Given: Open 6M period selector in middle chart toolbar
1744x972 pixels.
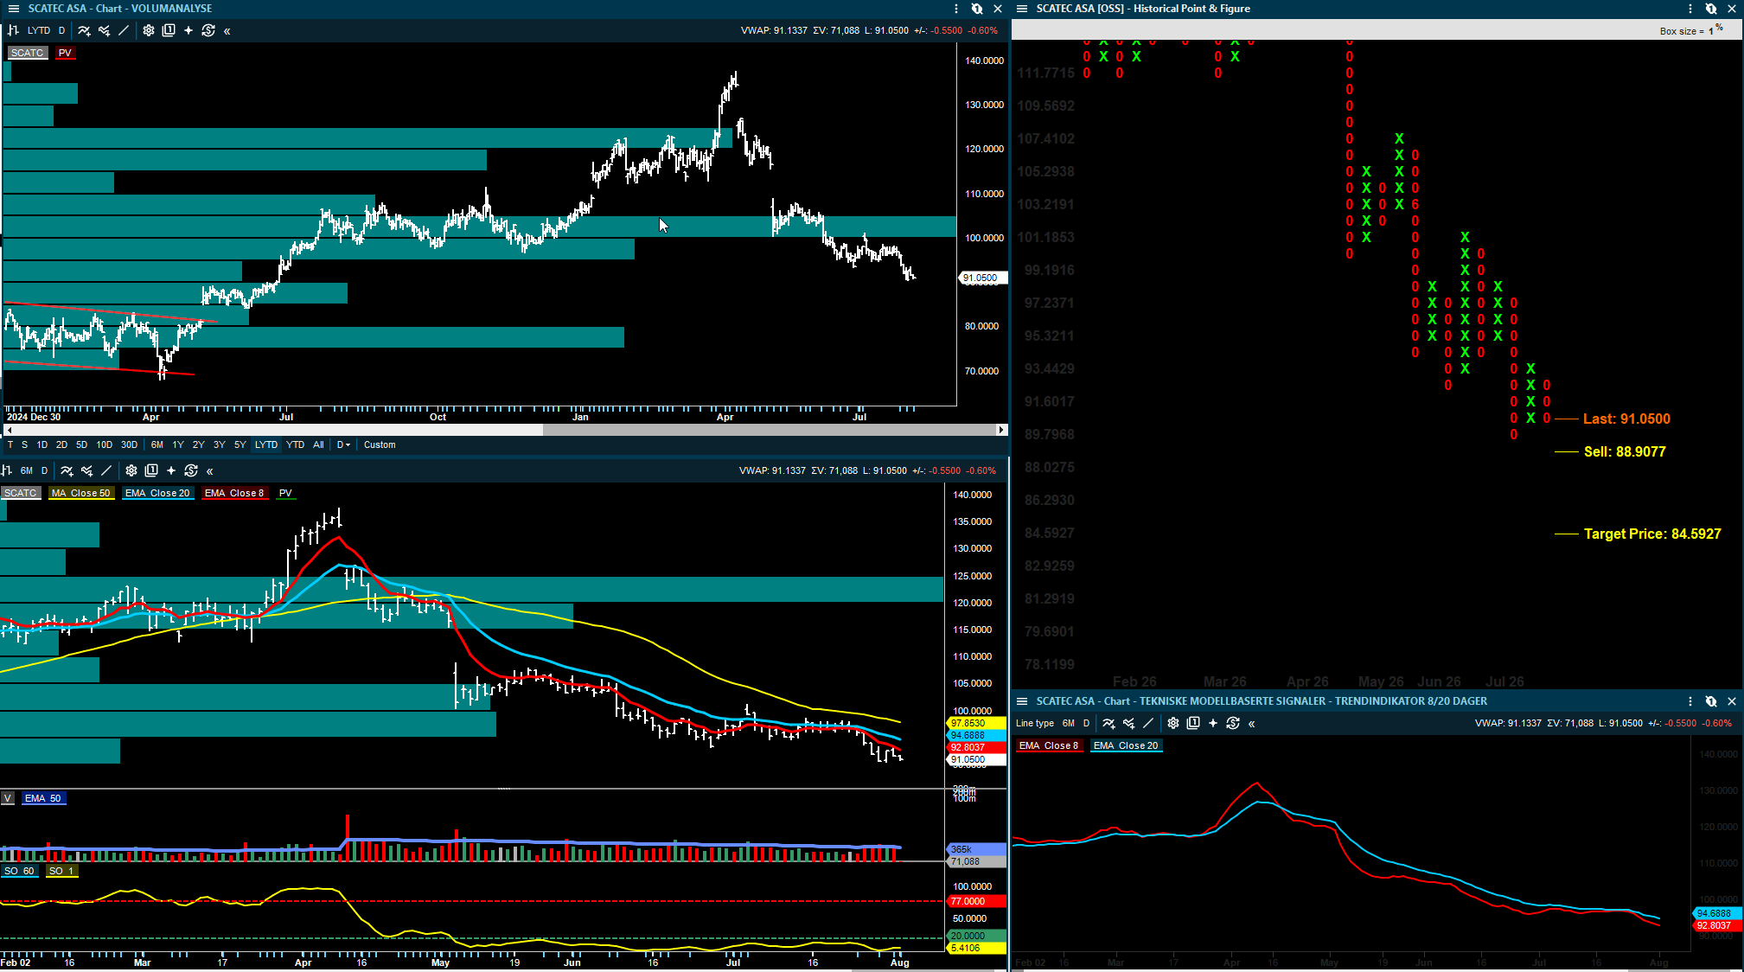Looking at the screenshot, I should (x=27, y=470).
